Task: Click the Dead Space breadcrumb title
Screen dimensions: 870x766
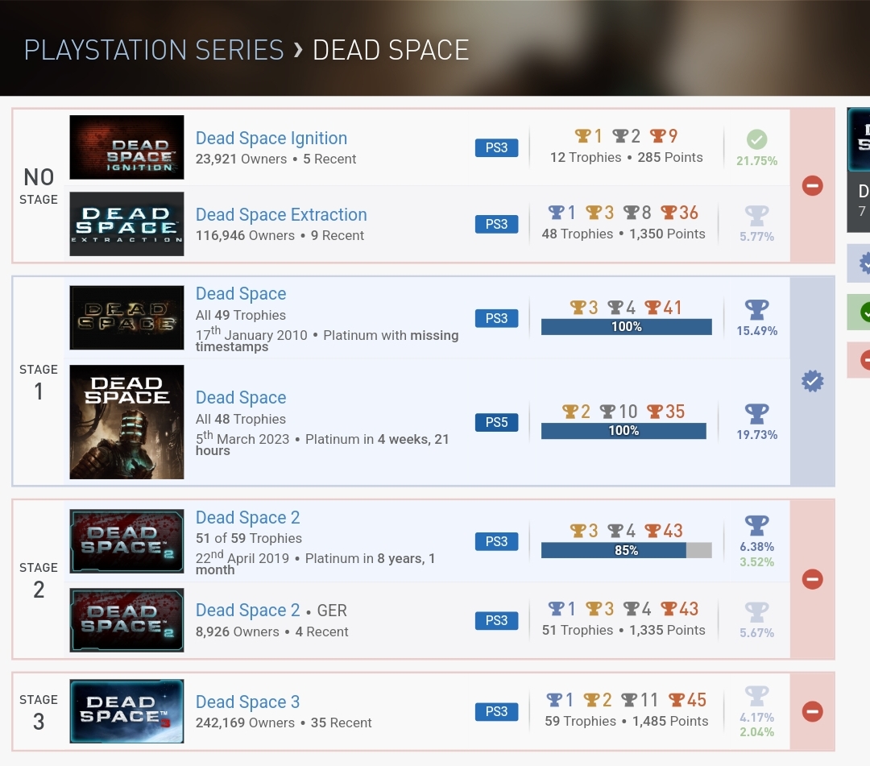Action: click(391, 50)
